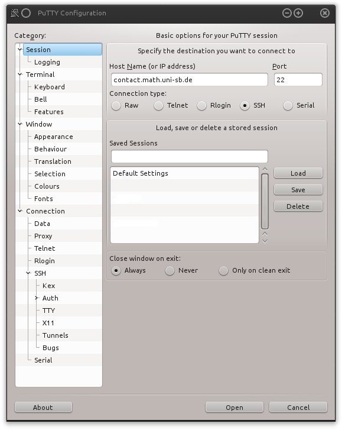The height and width of the screenshot is (430, 342).
Task: Click the Save session button
Action: click(298, 190)
